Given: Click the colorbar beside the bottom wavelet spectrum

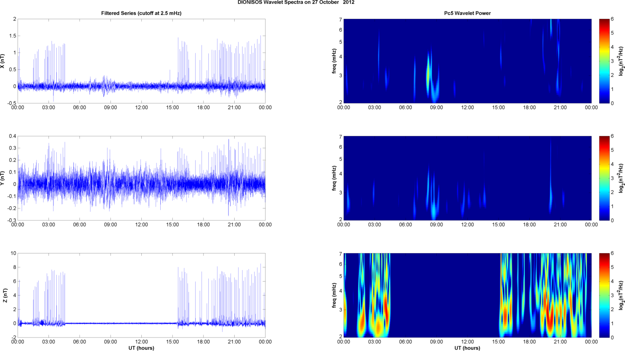Looking at the screenshot, I should [604, 295].
